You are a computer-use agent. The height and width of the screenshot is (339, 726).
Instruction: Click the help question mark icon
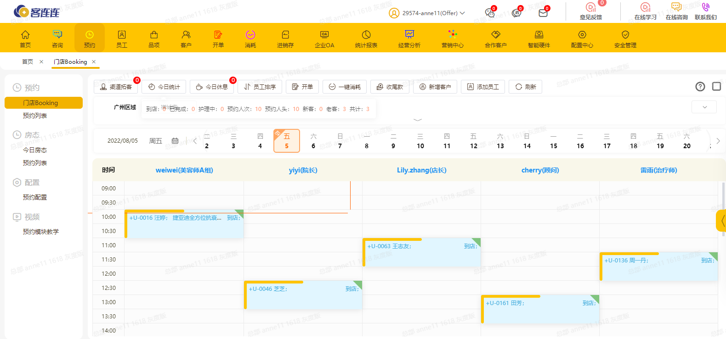point(700,87)
